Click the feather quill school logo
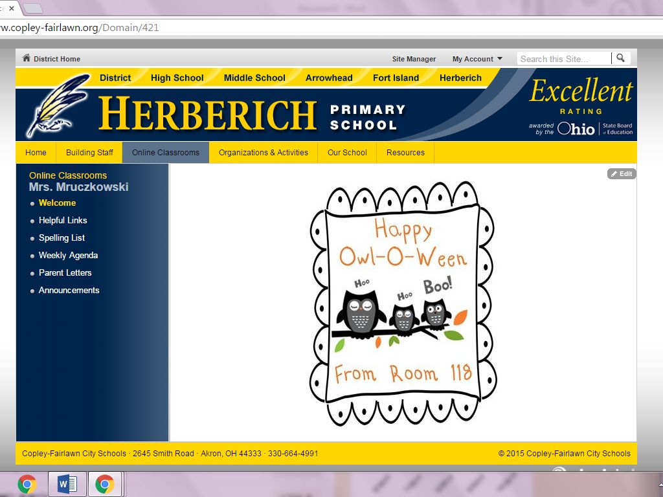The height and width of the screenshot is (497, 663). pos(57,106)
